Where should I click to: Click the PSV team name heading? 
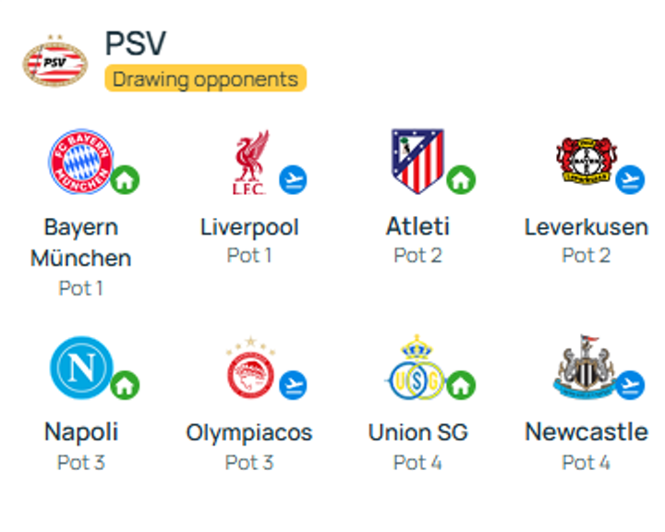click(135, 43)
